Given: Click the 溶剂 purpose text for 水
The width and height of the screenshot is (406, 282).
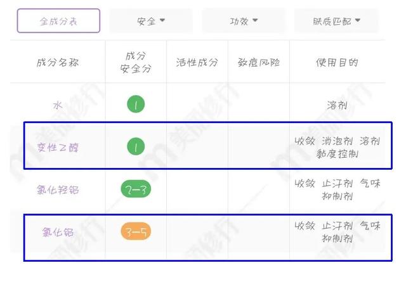Looking at the screenshot, I should tap(337, 105).
